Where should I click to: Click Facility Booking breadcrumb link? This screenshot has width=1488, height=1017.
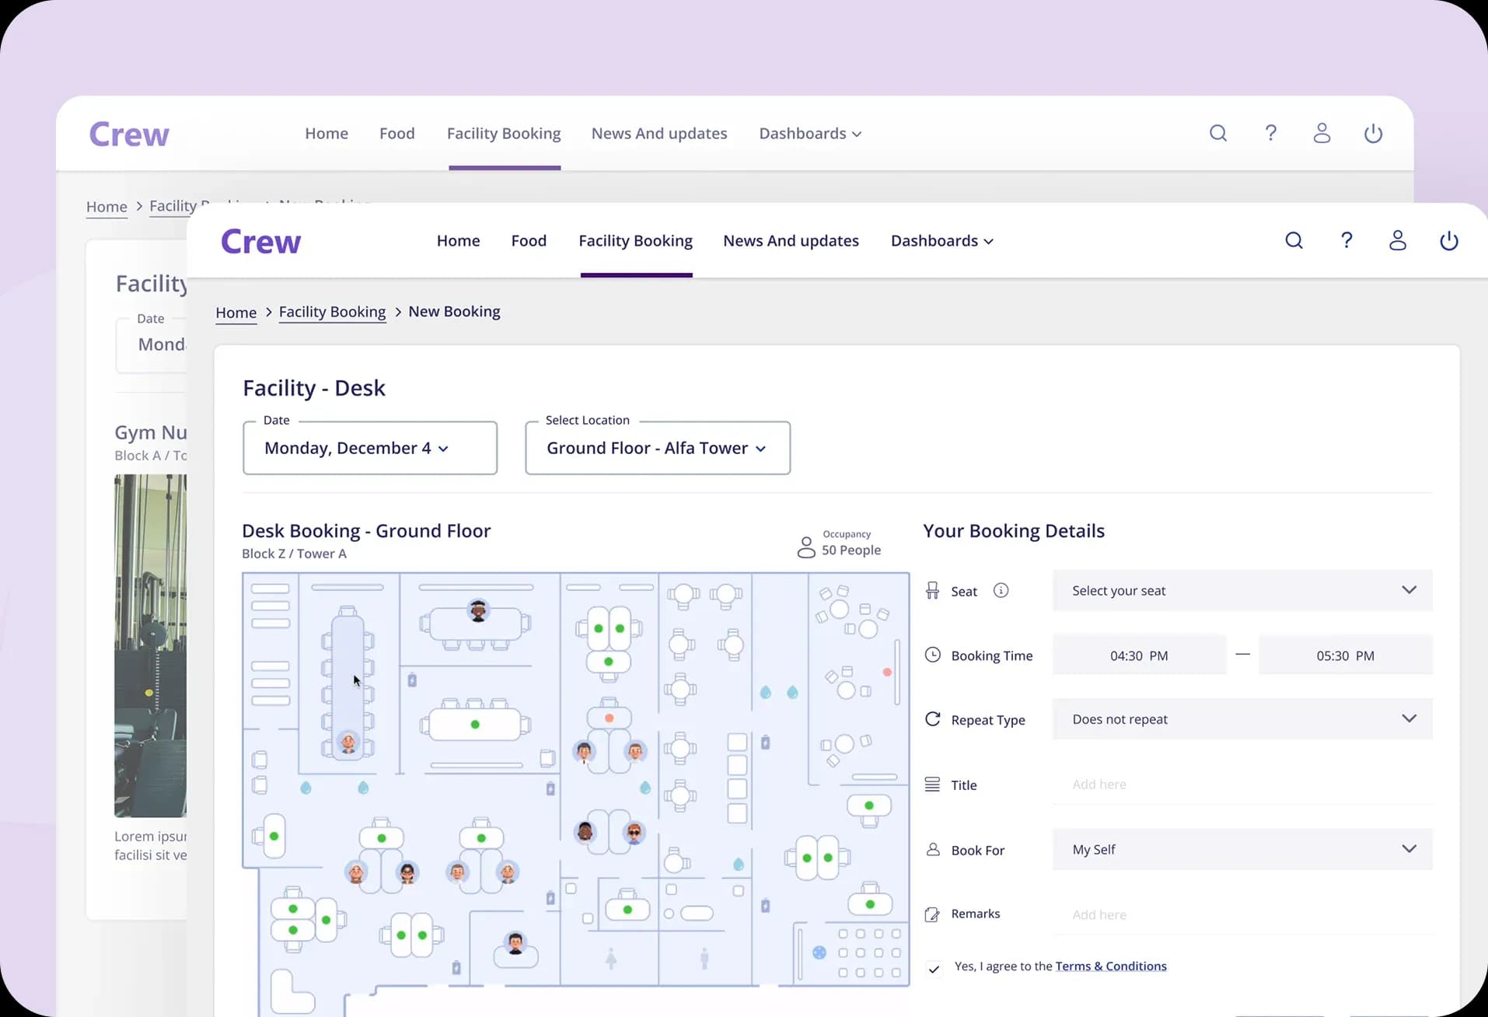coord(332,312)
